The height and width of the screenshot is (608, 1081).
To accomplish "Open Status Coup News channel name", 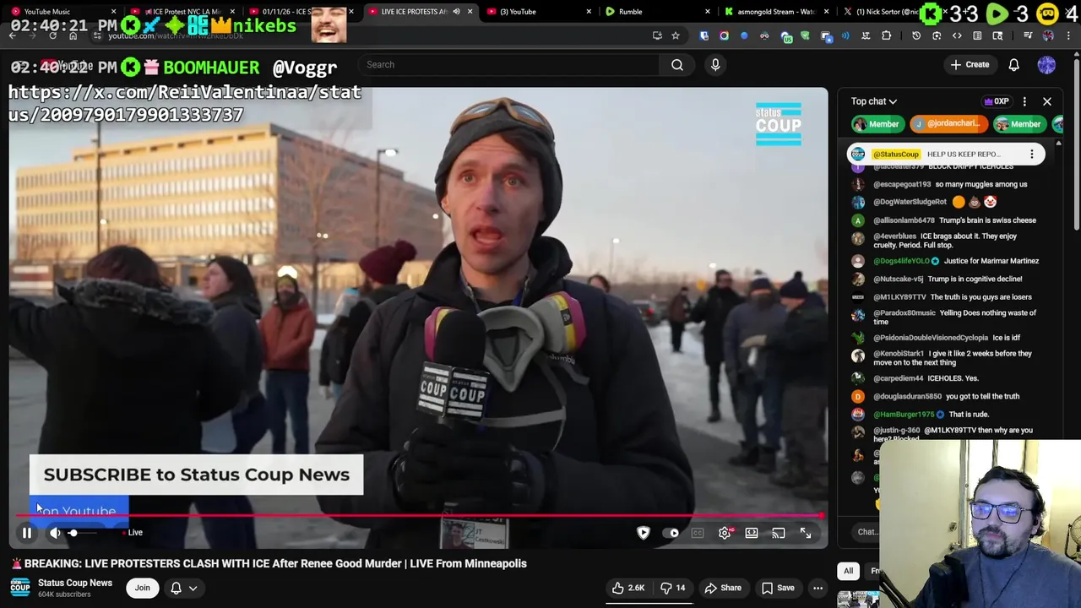I will click(75, 583).
